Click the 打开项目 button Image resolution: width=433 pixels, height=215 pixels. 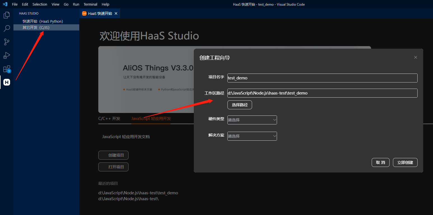(x=113, y=167)
